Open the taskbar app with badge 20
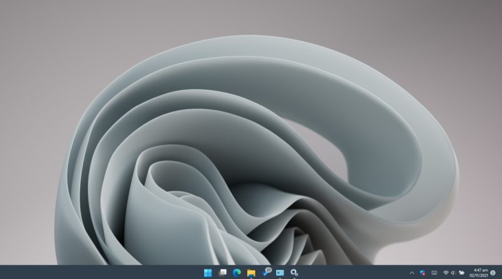Image resolution: width=502 pixels, height=279 pixels. click(266, 272)
